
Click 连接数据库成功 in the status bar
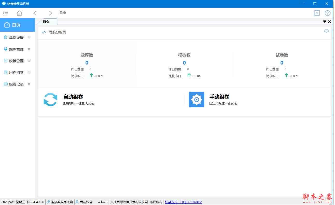click(62, 202)
